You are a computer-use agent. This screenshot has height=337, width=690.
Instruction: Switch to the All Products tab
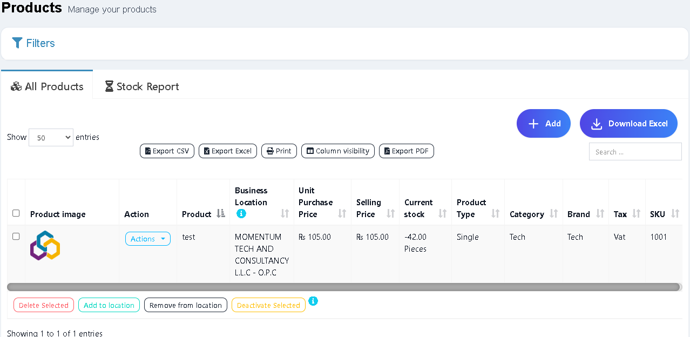(47, 86)
